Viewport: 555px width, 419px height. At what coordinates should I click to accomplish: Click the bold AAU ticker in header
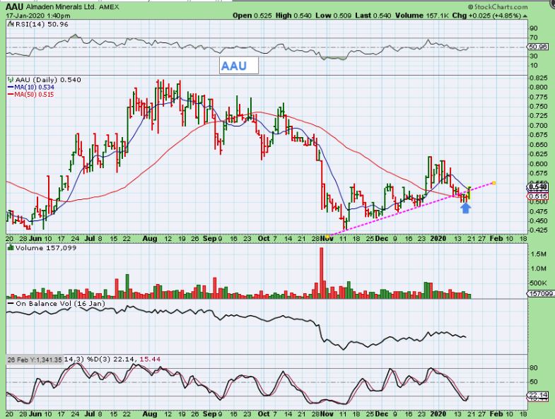pyautogui.click(x=15, y=7)
